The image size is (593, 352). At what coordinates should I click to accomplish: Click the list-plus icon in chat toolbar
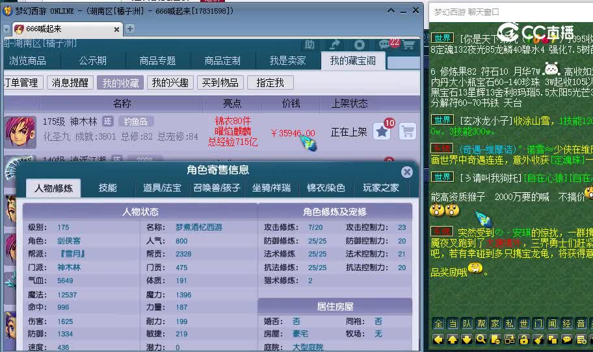581,340
